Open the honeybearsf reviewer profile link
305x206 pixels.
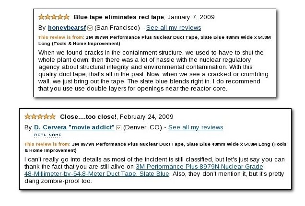point(67,28)
